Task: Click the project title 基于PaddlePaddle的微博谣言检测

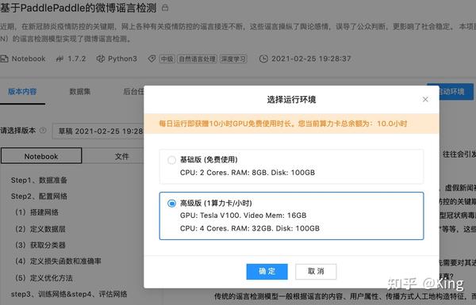Action: tap(79, 8)
